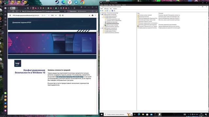Reload the browser page

tap(17, 11)
